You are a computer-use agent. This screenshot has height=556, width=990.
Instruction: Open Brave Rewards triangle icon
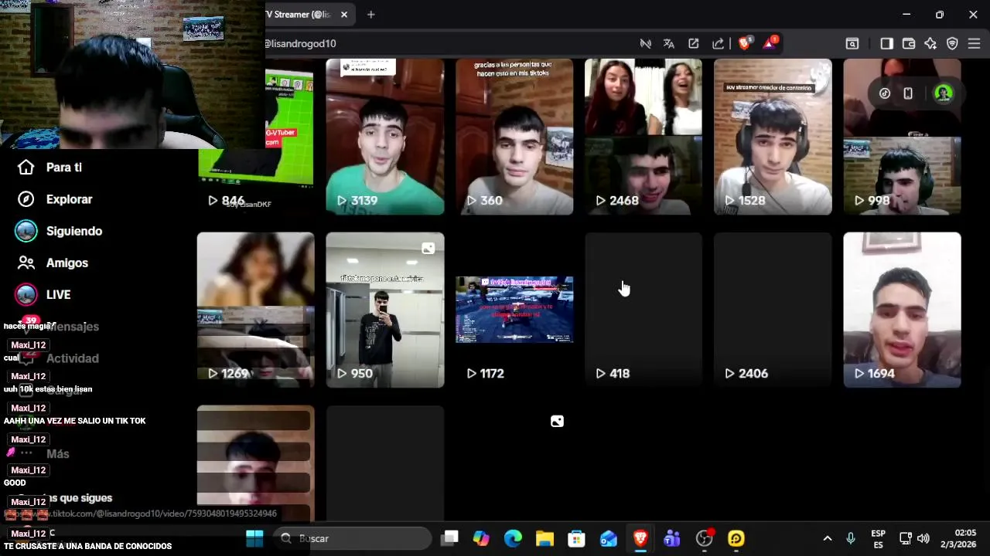pyautogui.click(x=770, y=44)
